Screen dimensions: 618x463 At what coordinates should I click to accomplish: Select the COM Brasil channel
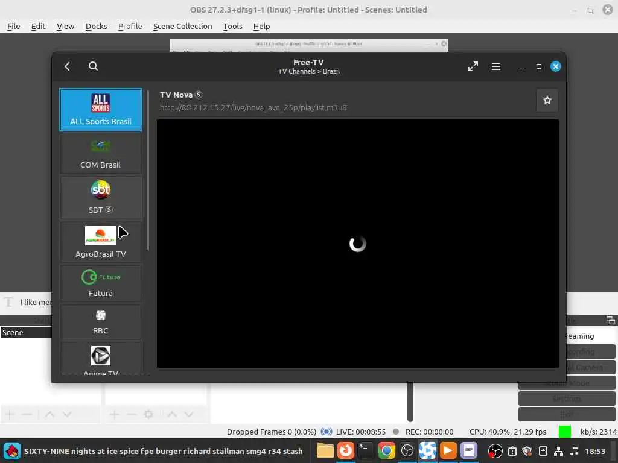point(101,154)
